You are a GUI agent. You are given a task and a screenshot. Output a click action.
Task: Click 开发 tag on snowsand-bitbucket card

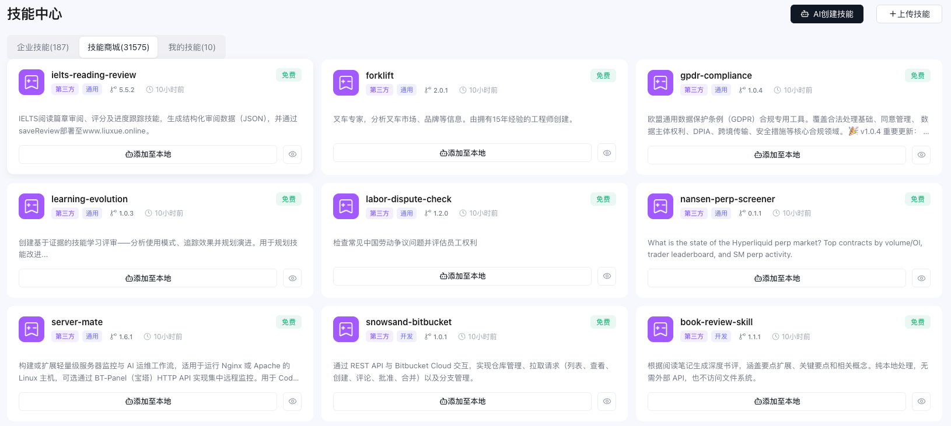tap(407, 337)
